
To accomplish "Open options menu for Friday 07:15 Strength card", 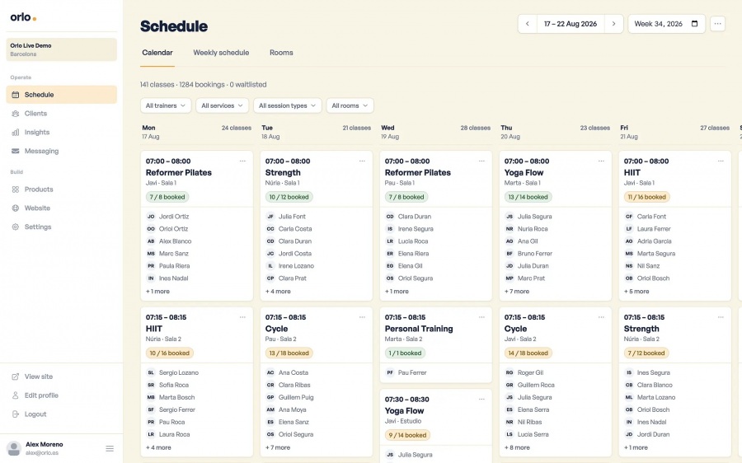I will tap(721, 317).
